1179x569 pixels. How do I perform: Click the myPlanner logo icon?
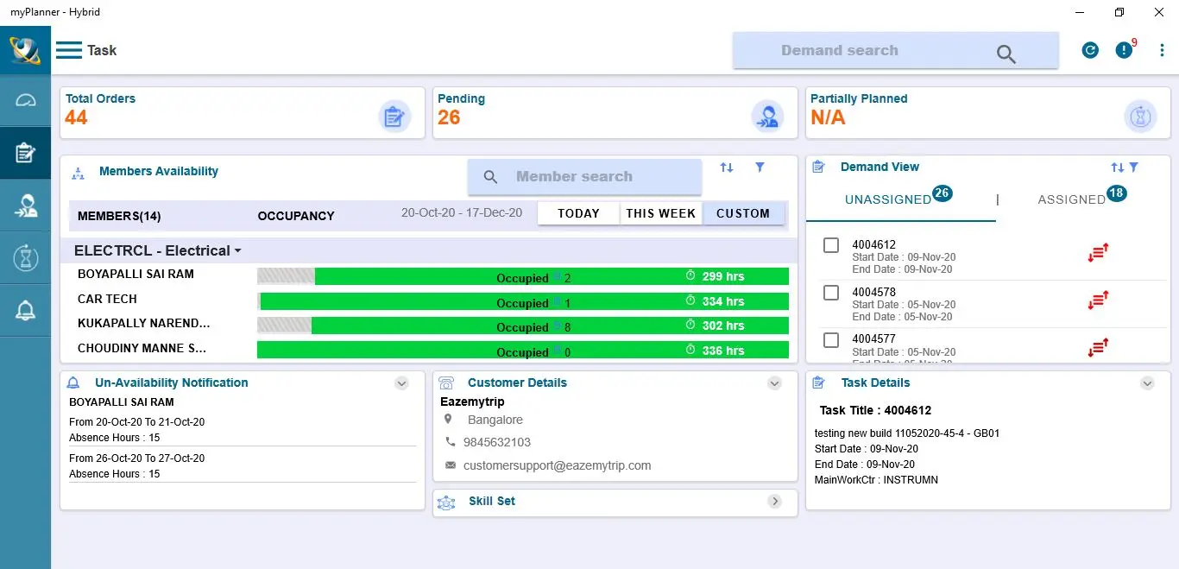25,50
